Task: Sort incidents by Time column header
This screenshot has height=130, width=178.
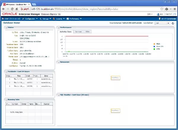Action: click(x=19, y=76)
